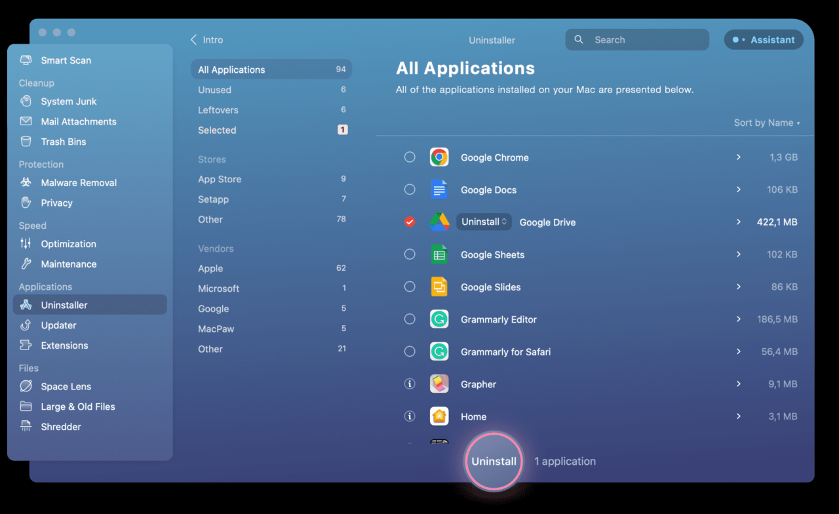
Task: Open the Space Lens icon
Action: (x=26, y=387)
